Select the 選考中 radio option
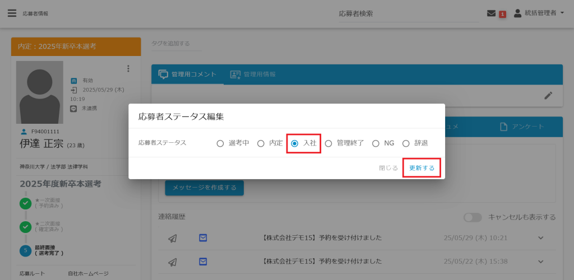 [220, 143]
